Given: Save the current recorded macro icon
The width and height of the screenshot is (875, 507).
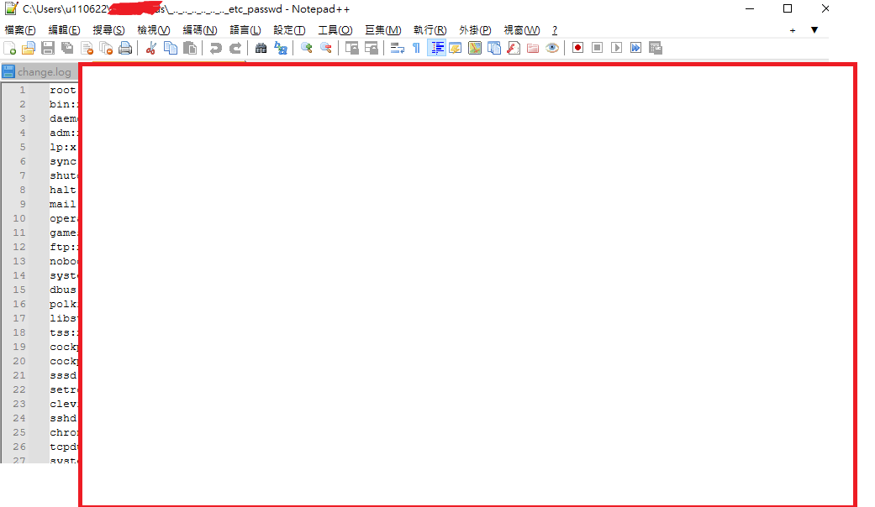Looking at the screenshot, I should (x=656, y=48).
